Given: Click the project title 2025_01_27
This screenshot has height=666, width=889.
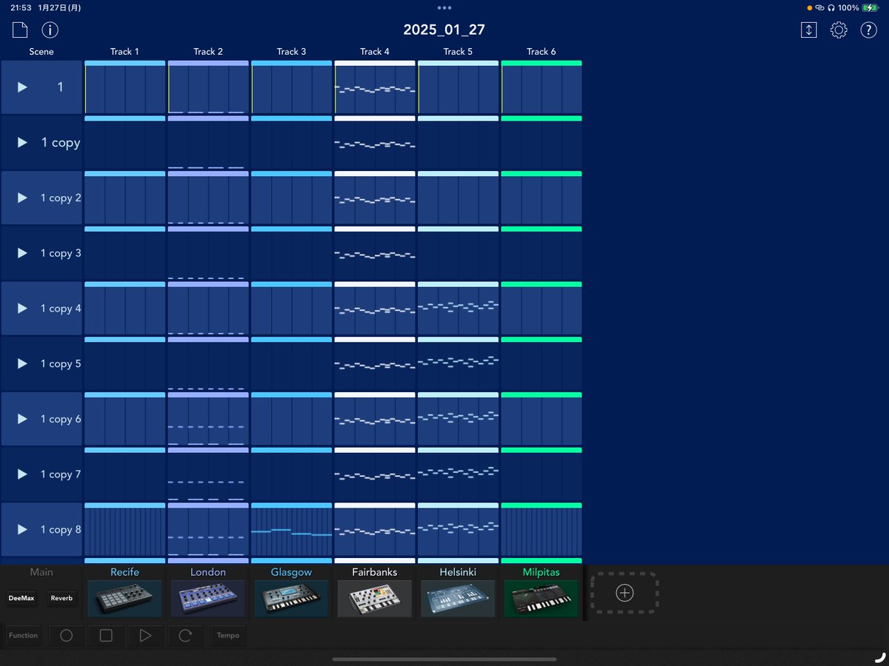Looking at the screenshot, I should (444, 30).
